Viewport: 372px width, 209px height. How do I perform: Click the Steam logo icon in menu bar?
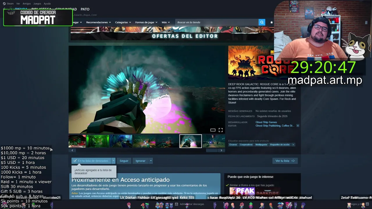coord(4,3)
